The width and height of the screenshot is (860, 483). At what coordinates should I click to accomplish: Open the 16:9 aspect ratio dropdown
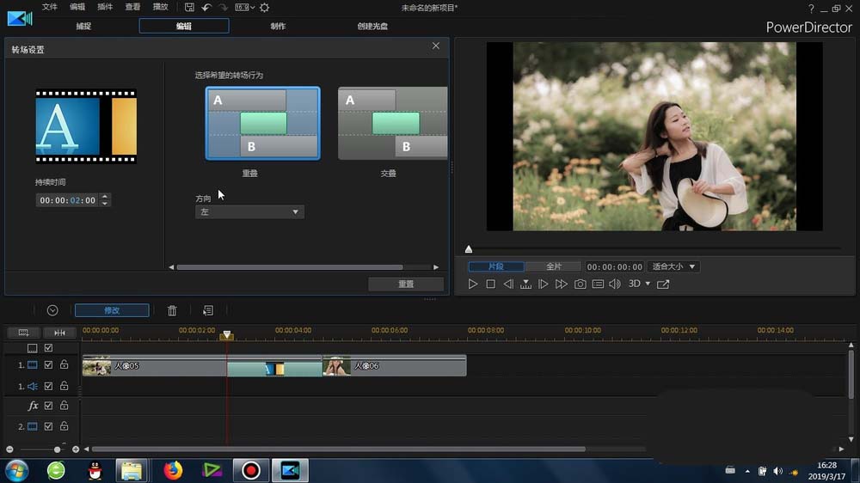(x=244, y=7)
